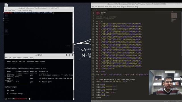Open the Project menu in Sublime Text
Screen dimensions: 182x102
(123, 7)
